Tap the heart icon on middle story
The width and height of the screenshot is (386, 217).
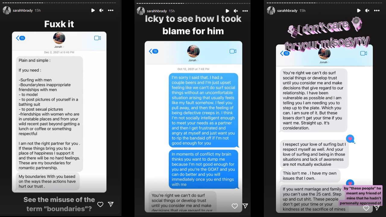pyautogui.click(x=235, y=206)
